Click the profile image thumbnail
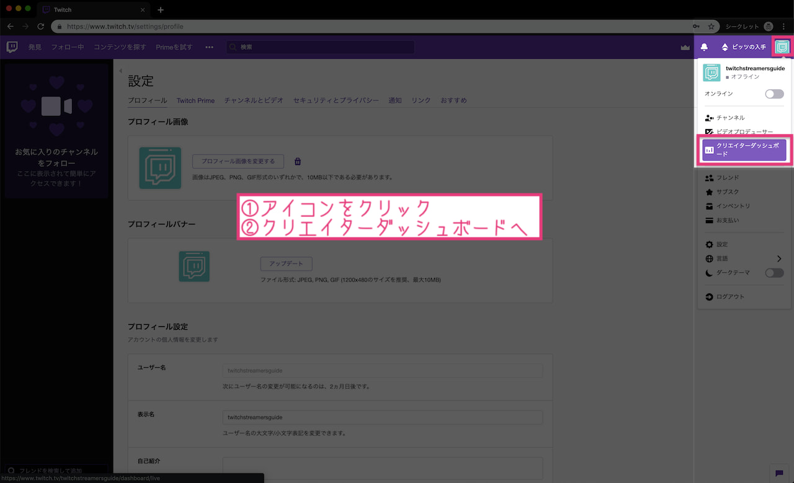The height and width of the screenshot is (483, 794). click(x=160, y=168)
